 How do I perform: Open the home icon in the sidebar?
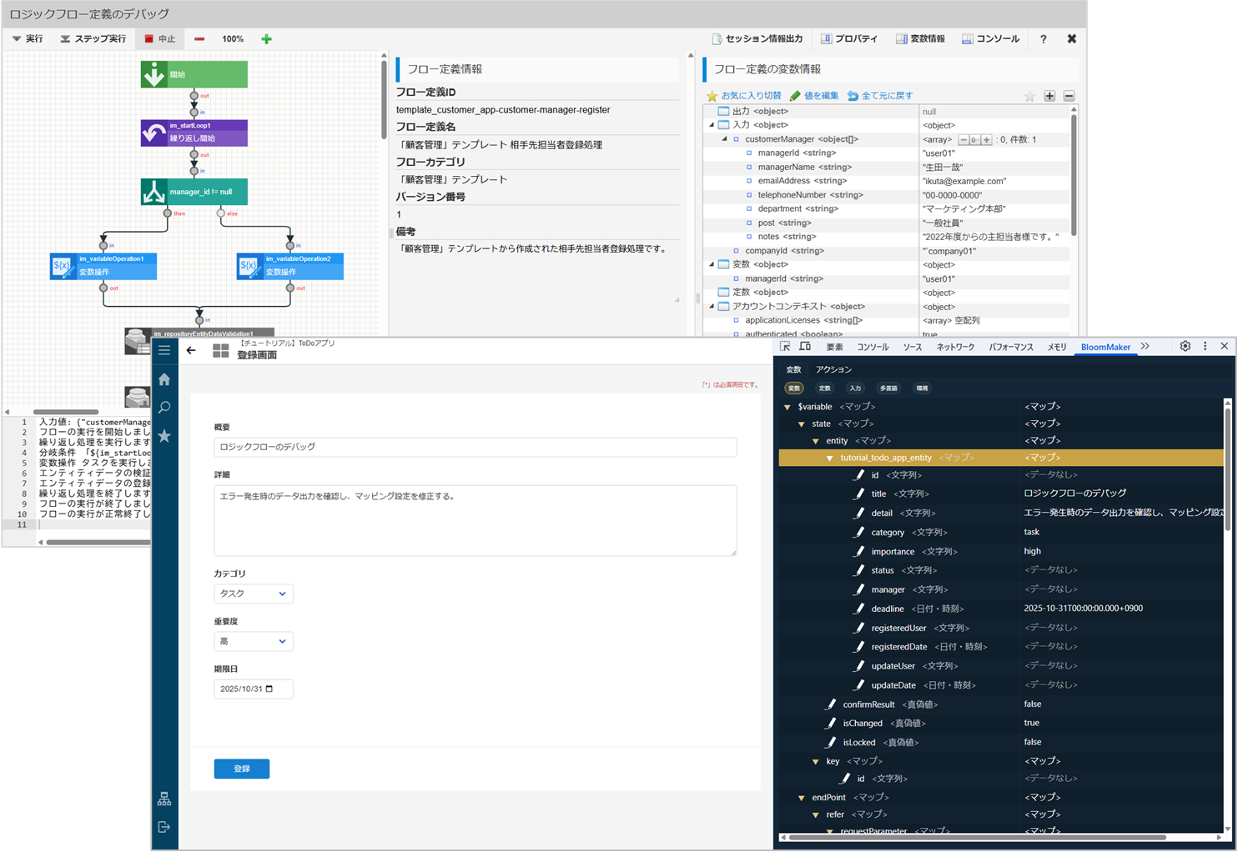pos(164,379)
